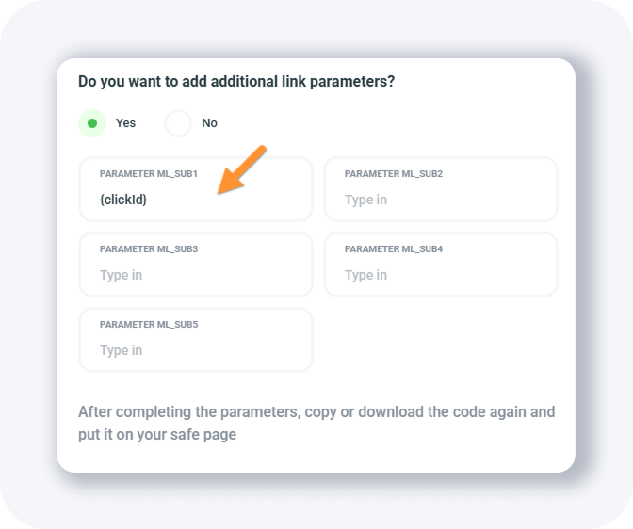Screen dimensions: 633x529
Task: Click the "PARAMETER ML_SUB5" field label
Action: pyautogui.click(x=148, y=325)
